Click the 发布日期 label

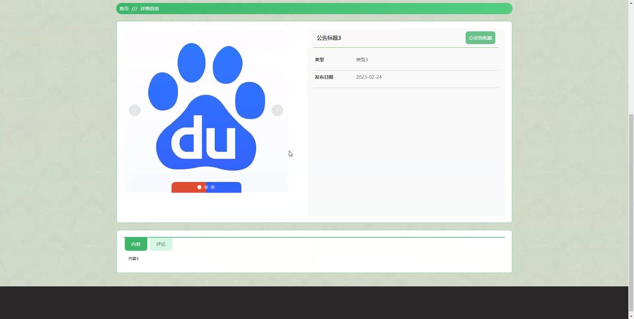(x=324, y=77)
